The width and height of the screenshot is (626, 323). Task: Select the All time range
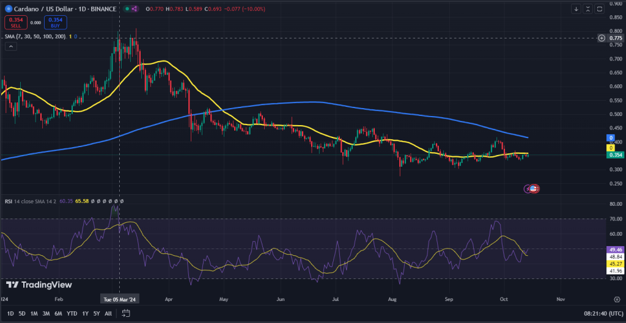pos(108,313)
